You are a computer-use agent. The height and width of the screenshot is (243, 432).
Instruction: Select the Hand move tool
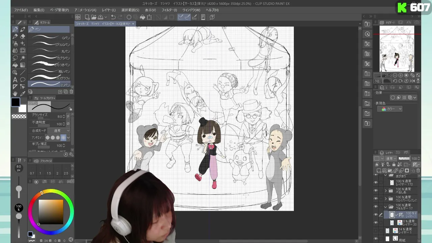pyautogui.click(x=15, y=94)
